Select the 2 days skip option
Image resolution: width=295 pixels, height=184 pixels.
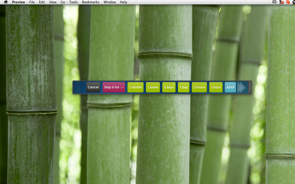[x=169, y=87]
